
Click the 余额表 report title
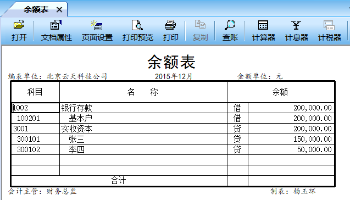(171, 62)
